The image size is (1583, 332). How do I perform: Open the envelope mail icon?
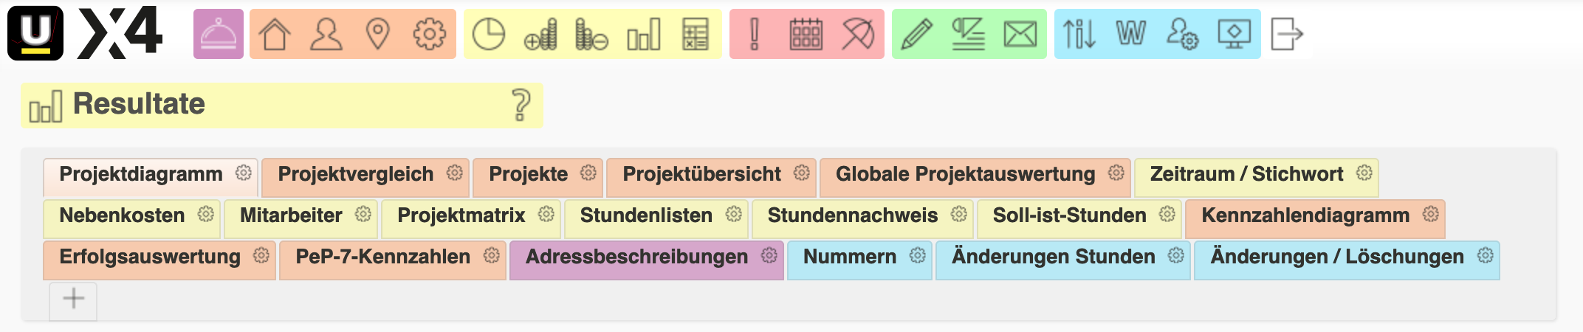coord(1020,35)
